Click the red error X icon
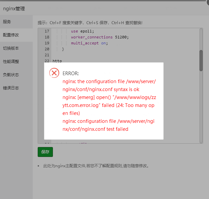 pyautogui.click(x=54, y=73)
